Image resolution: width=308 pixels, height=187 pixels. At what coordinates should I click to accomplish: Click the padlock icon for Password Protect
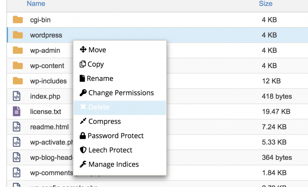[83, 136]
